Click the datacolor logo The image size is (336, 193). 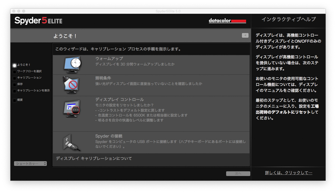[227, 21]
